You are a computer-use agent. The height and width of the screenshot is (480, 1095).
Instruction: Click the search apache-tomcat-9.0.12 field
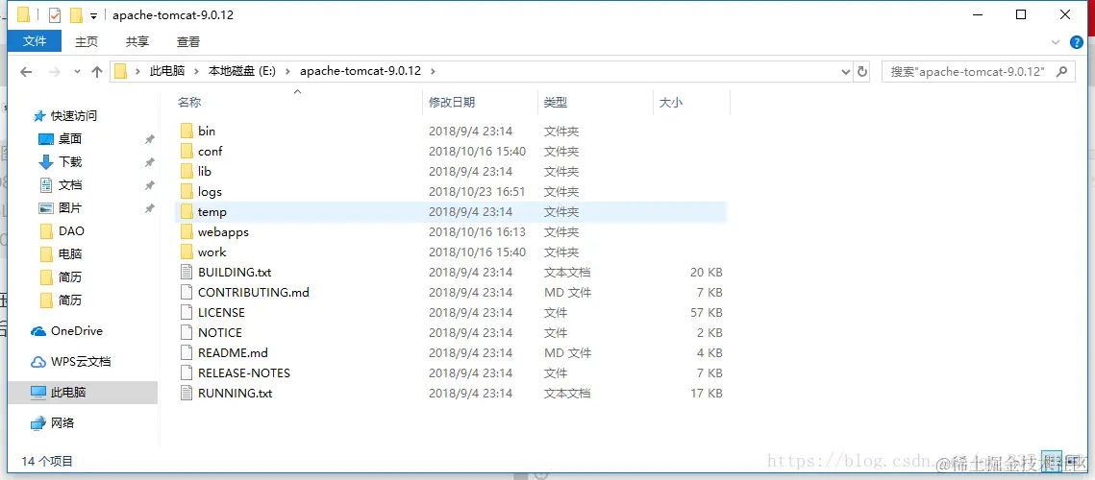pos(978,71)
